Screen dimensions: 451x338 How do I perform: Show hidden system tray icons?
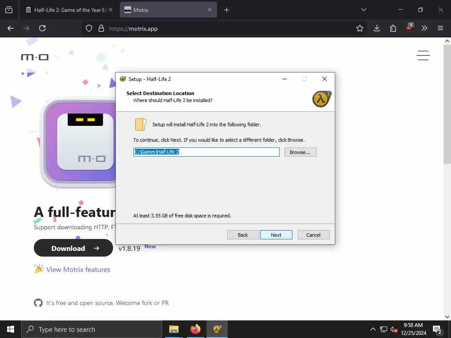[x=373, y=329]
